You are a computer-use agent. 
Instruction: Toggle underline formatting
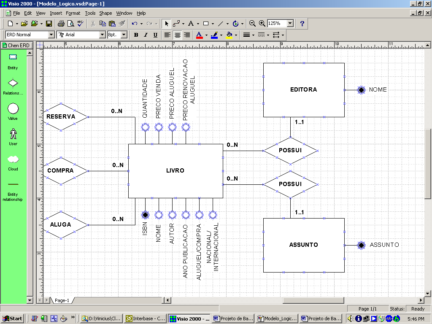[x=155, y=35]
